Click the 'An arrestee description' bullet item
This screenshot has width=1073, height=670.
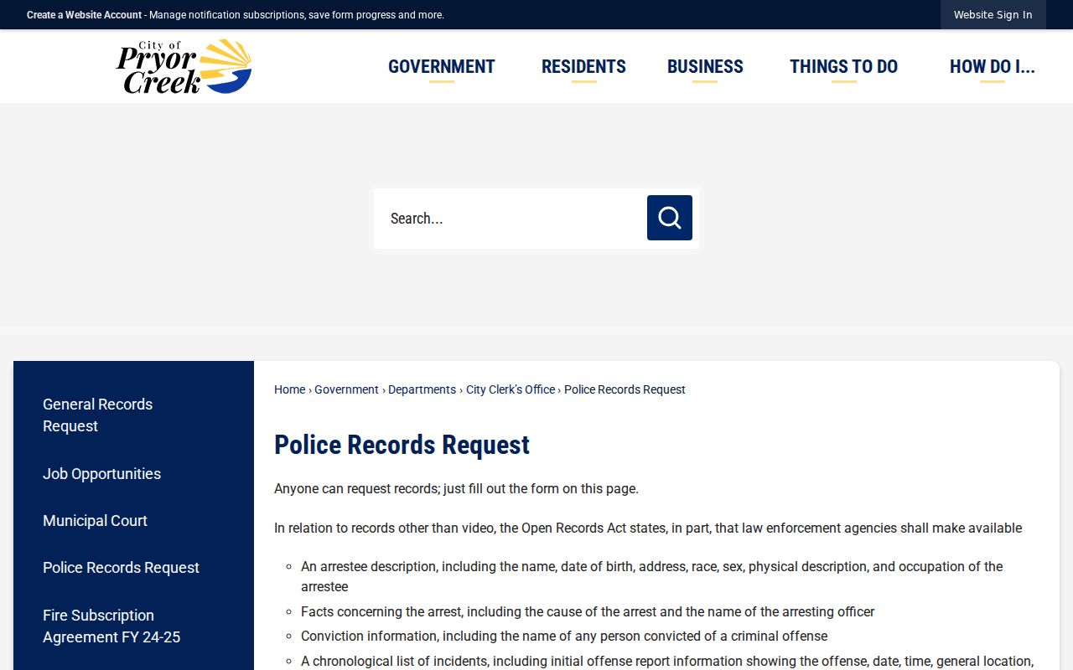651,576
